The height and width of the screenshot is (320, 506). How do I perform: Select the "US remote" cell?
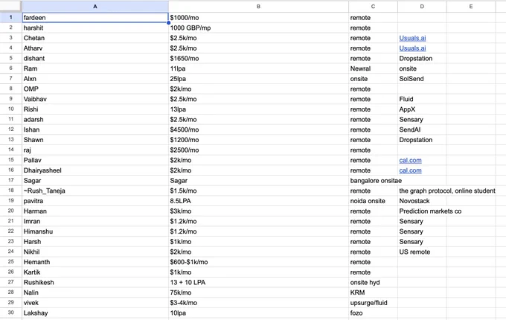click(422, 252)
